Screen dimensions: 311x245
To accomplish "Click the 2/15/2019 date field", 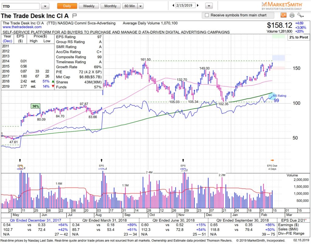I will coord(185,5).
